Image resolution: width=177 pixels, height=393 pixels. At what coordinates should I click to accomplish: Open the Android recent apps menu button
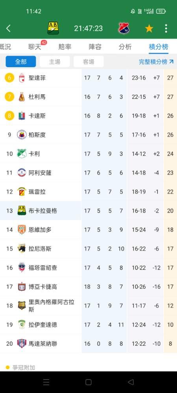[46, 382]
